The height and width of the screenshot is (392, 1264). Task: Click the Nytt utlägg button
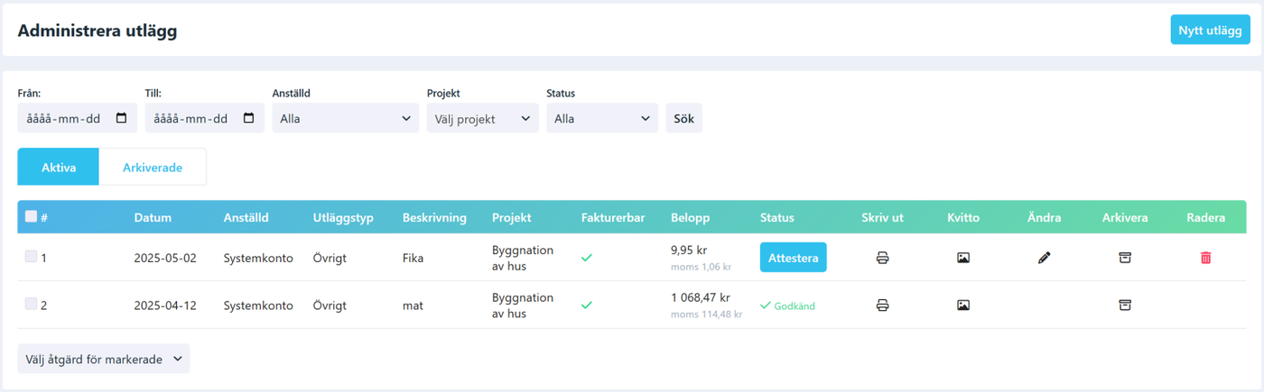pos(1210,30)
